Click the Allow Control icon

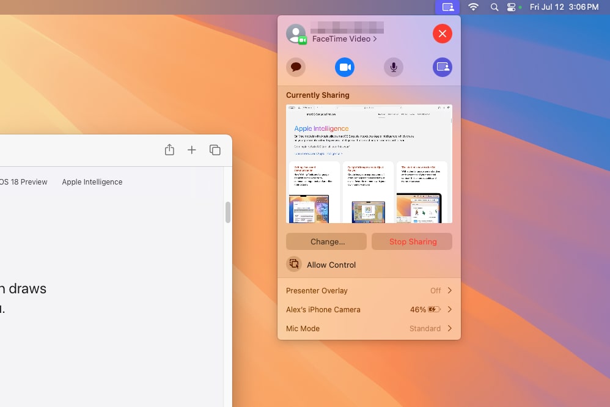pos(294,264)
